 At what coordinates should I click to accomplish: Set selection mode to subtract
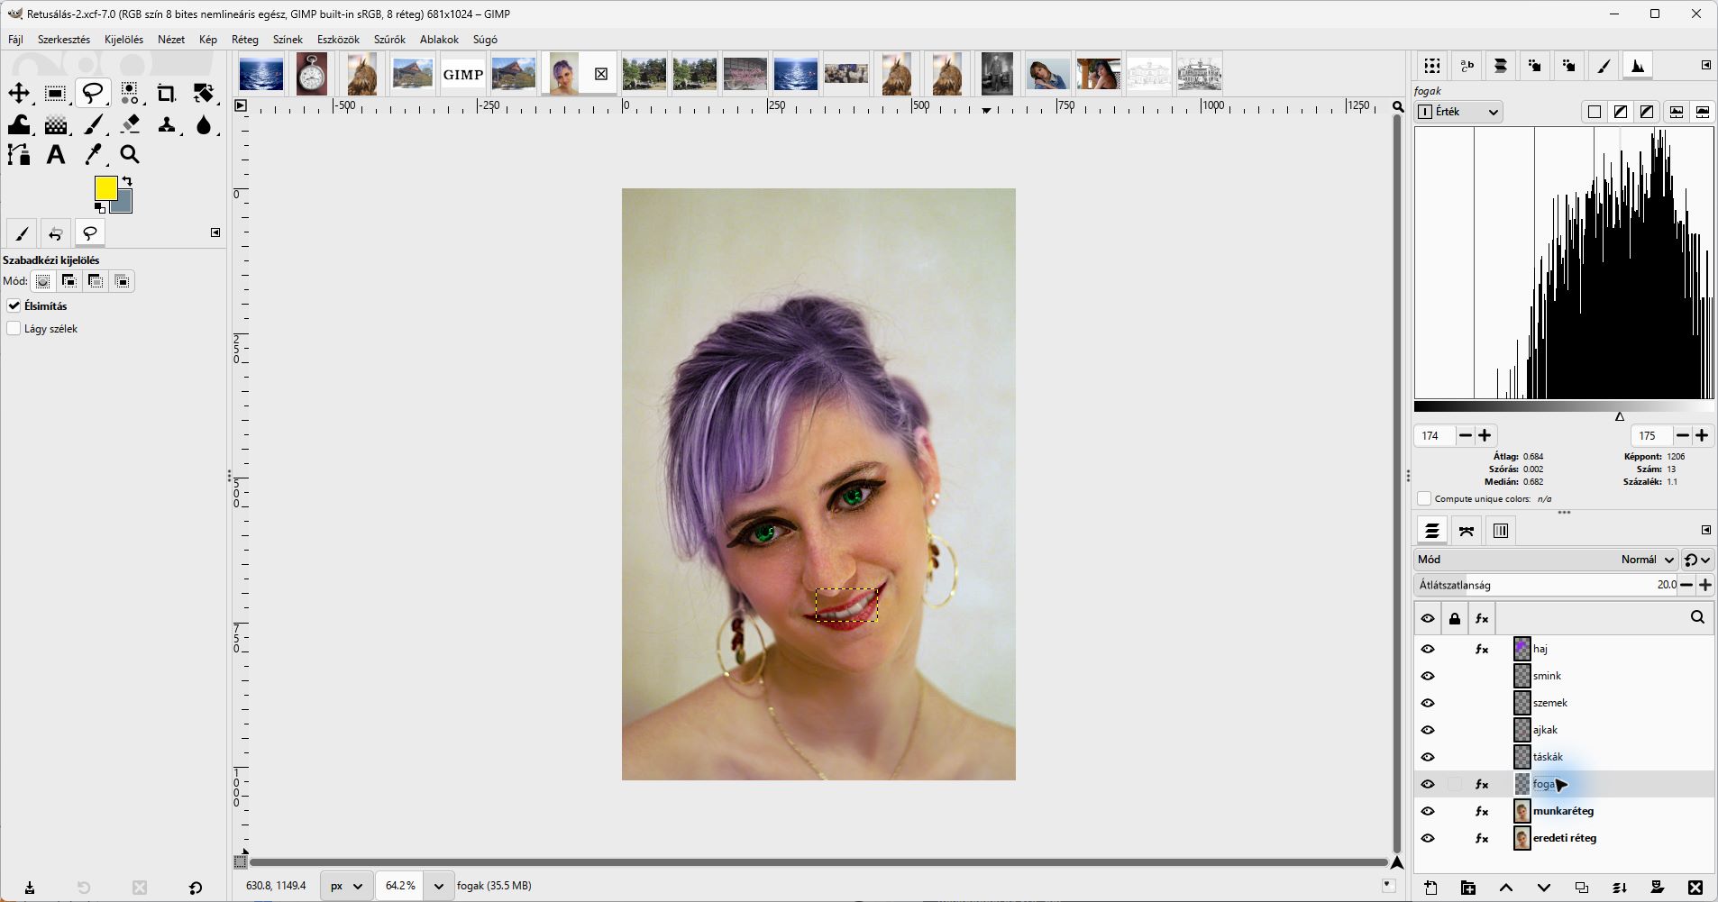[x=95, y=281]
